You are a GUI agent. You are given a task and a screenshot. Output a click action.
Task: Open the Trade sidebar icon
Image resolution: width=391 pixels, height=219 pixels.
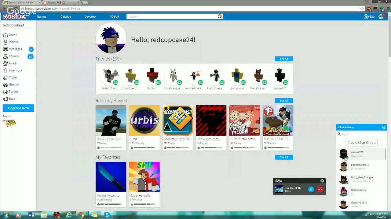5,78
